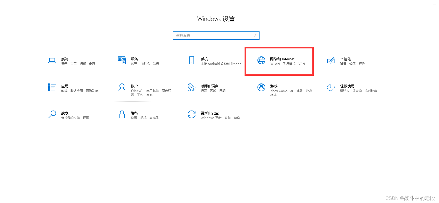This screenshot has height=203, width=439.
Task: Click the text 蓝牙、打印机、鼠标
Action: pos(145,64)
